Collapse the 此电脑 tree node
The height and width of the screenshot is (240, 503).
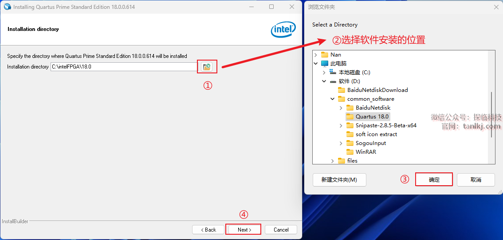pos(316,64)
